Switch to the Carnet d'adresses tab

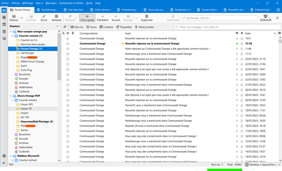tap(209, 10)
